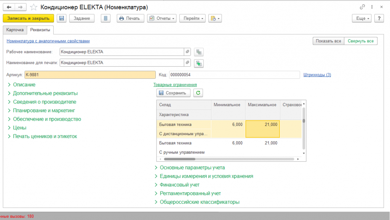Open help with the question mark button

[379, 18]
